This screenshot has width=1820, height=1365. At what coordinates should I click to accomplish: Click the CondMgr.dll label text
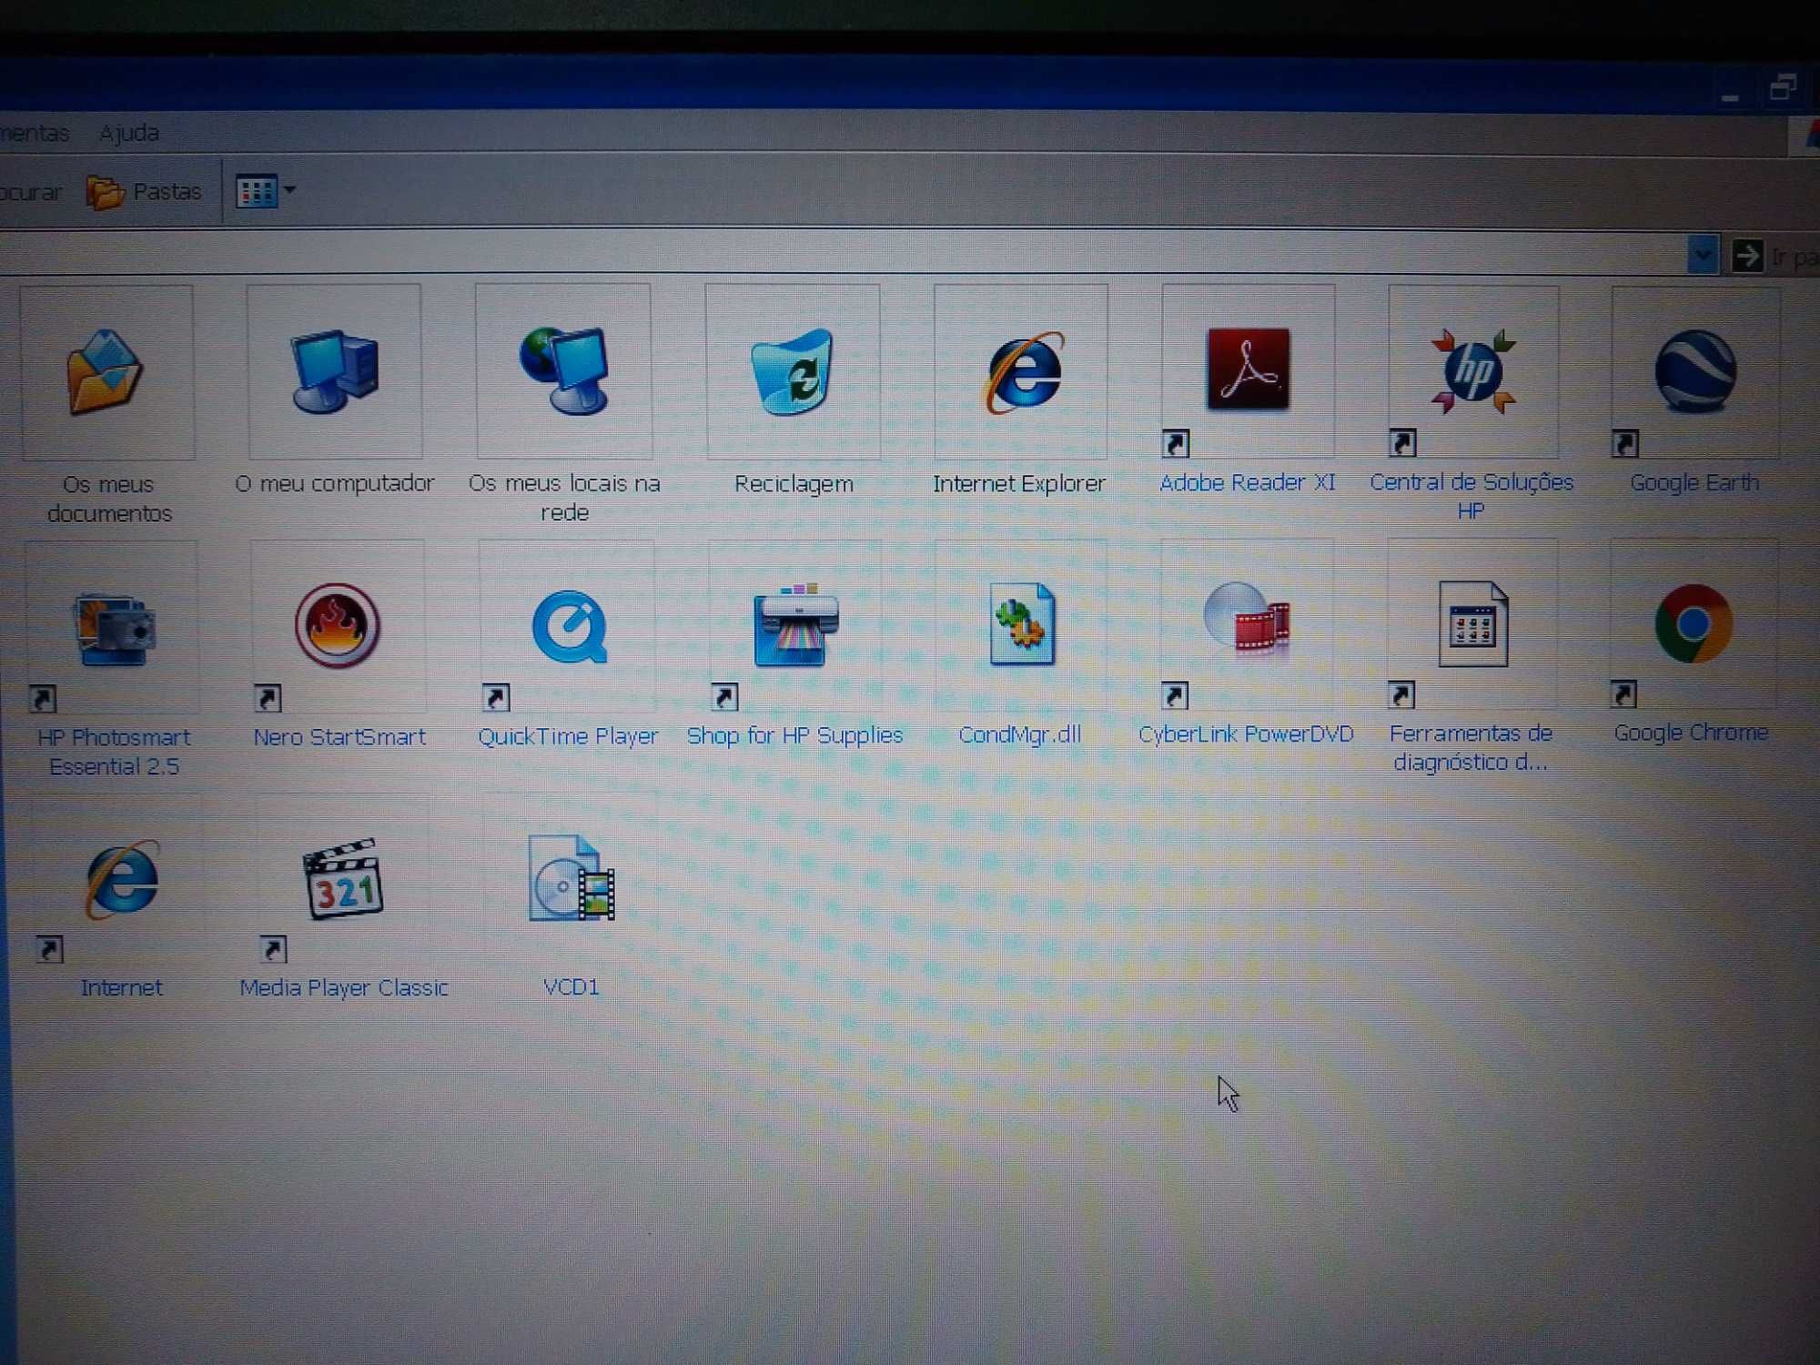pos(1019,734)
